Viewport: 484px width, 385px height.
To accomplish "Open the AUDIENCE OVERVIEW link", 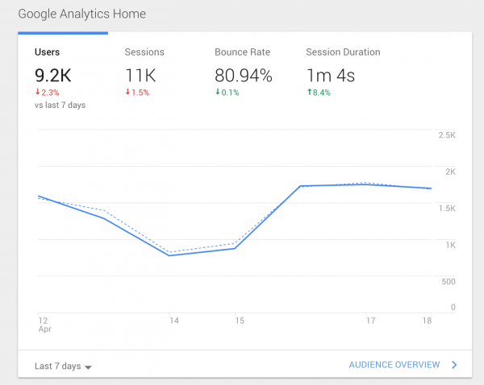I will pos(394,365).
